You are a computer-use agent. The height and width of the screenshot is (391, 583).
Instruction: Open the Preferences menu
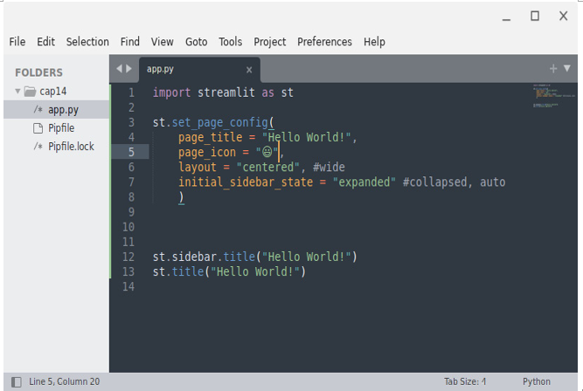click(x=324, y=42)
